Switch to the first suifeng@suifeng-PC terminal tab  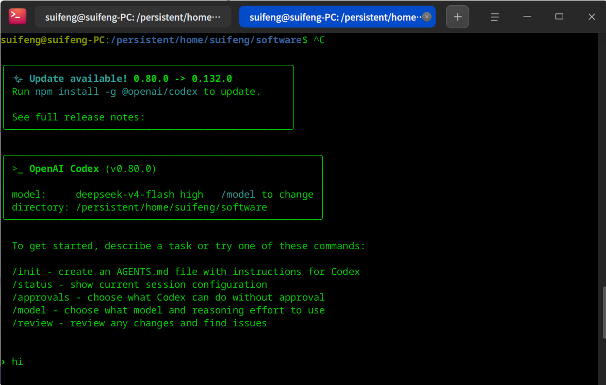tap(133, 17)
